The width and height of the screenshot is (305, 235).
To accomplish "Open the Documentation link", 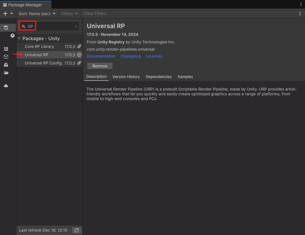I will (101, 56).
